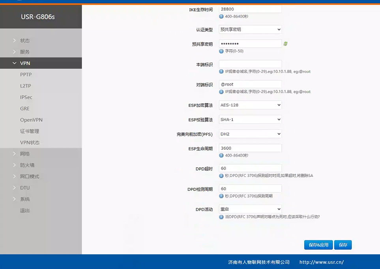This screenshot has width=380, height=269.
Task: Click the help icon below 对端标识 field
Action: point(221,92)
